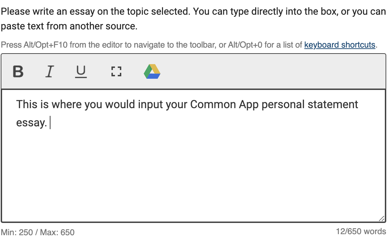The image size is (388, 238).
Task: Follow the keyboard shortcuts hyperlink
Action: [x=339, y=45]
